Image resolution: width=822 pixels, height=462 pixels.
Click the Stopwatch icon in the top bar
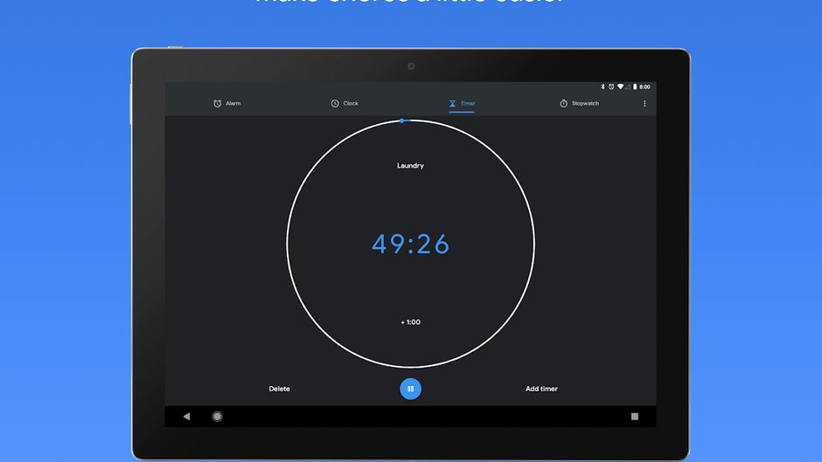click(564, 104)
